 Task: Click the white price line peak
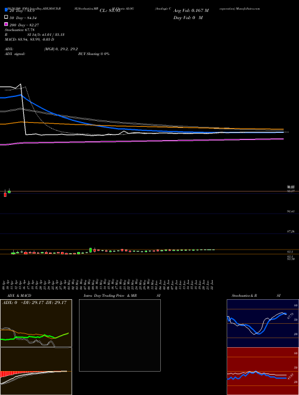point(20,84)
